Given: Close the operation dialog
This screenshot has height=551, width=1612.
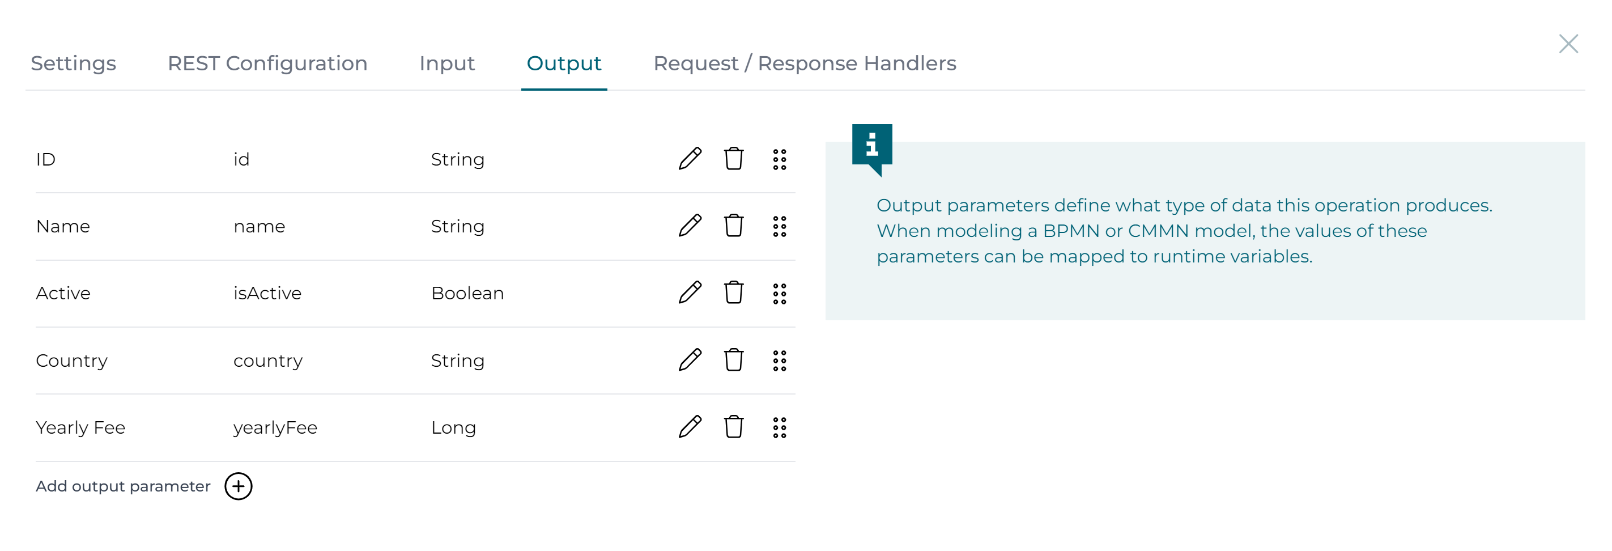Looking at the screenshot, I should [x=1569, y=43].
